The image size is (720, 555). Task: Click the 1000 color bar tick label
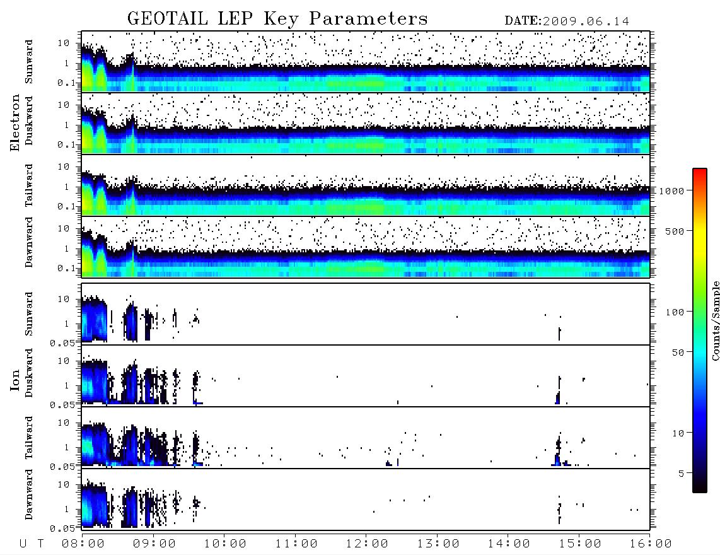click(x=671, y=191)
